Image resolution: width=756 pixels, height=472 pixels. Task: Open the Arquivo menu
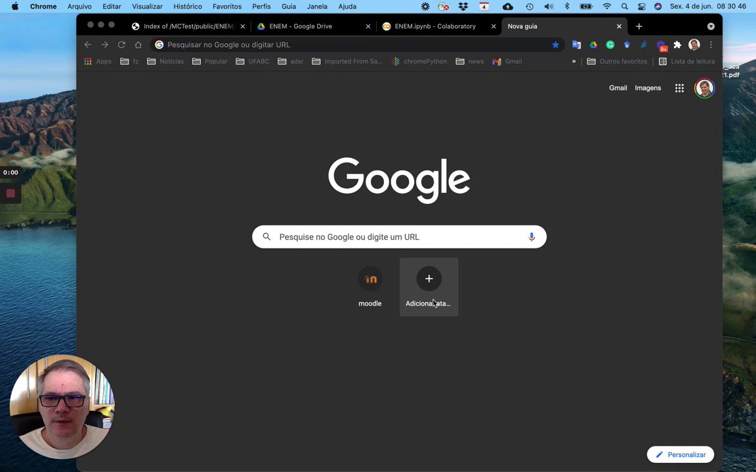coord(79,7)
